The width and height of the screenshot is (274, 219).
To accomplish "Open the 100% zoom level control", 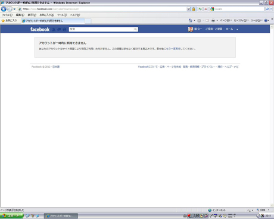I will point(263,210).
